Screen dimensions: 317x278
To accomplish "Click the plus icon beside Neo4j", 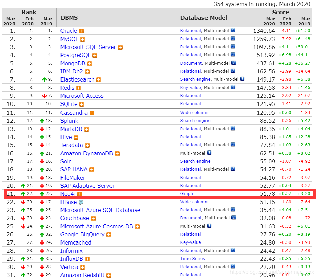I will [x=80, y=194].
